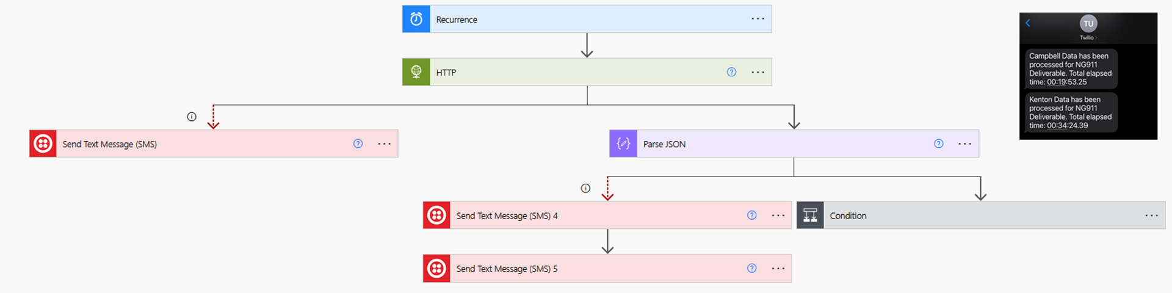This screenshot has width=1172, height=293.
Task: Click the Recurrence clock icon
Action: pyautogui.click(x=416, y=19)
